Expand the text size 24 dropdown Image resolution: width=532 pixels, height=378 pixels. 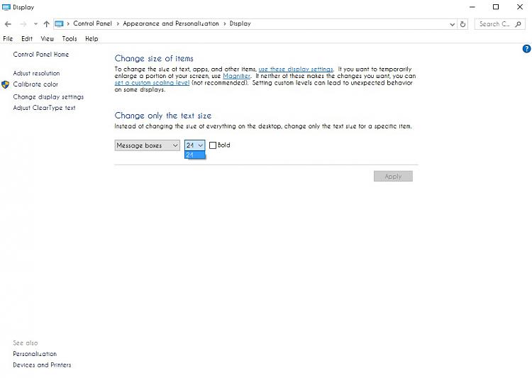point(195,145)
